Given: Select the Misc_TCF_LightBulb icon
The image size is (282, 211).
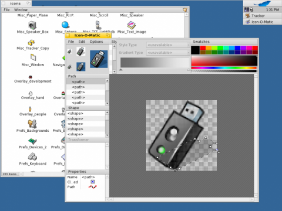Looking at the screenshot, I should pos(98,25).
